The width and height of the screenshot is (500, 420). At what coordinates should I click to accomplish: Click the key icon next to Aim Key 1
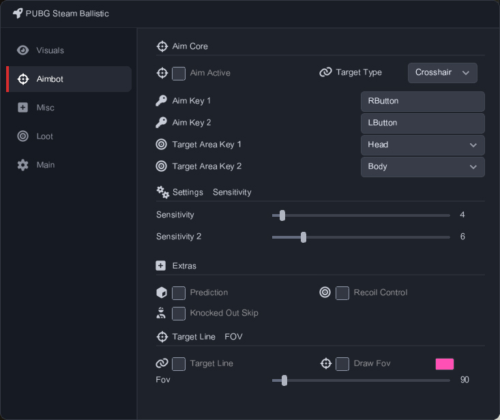162,101
